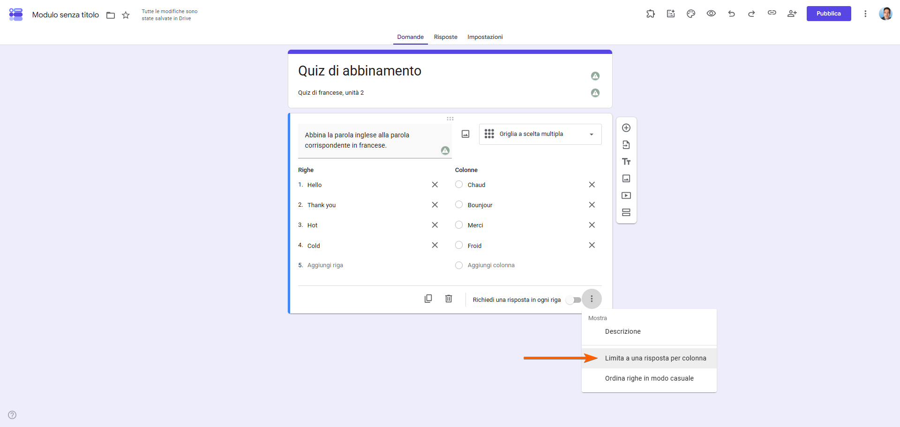Toggle Richiedi una risposta in ogni riga
This screenshot has height=427, width=900.
[573, 300]
